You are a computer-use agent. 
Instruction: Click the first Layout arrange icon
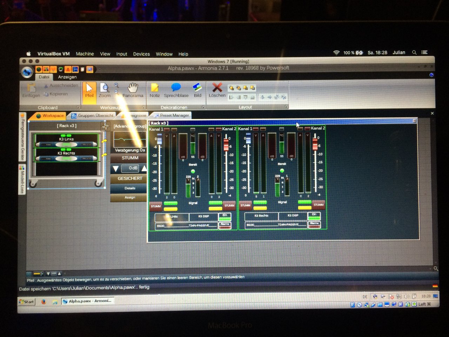coord(231,88)
